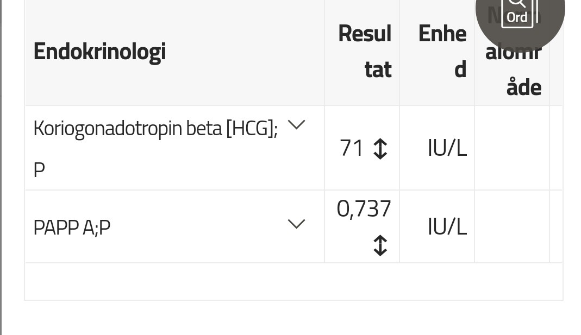Open the PAPP A;P test name
The image size is (581, 335).
click(x=72, y=227)
